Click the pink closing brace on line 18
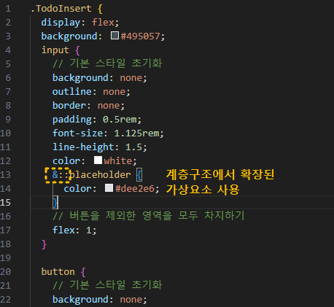The image size is (334, 307). coord(44,244)
